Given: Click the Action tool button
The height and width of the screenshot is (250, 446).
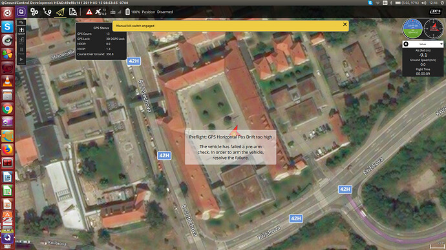Looking at the screenshot, I should click(21, 61).
